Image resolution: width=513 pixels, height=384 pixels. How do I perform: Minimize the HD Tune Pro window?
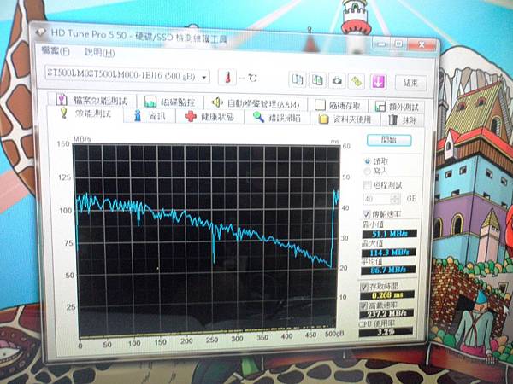[x=380, y=43]
